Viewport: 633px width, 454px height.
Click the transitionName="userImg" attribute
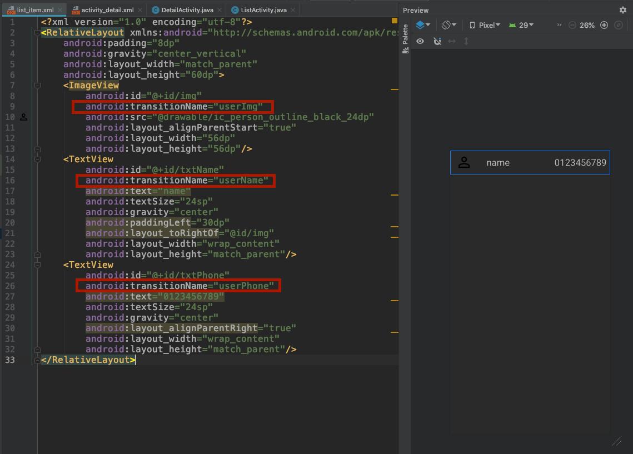[174, 107]
